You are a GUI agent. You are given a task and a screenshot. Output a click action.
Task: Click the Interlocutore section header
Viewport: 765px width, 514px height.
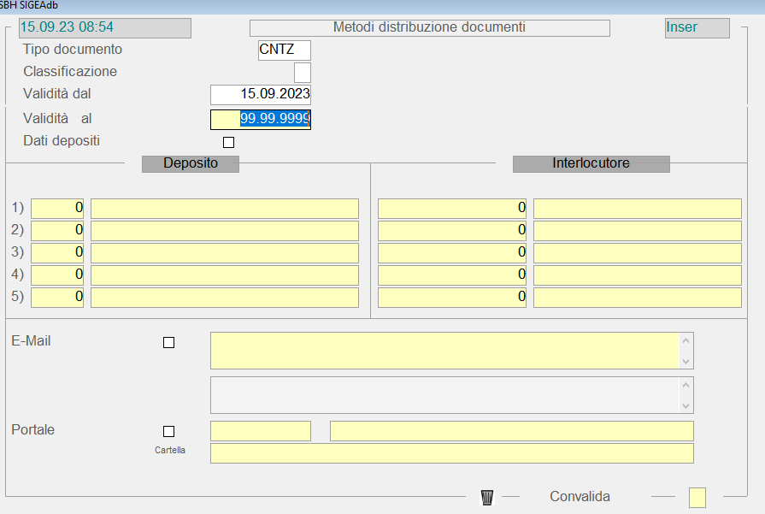click(x=591, y=163)
